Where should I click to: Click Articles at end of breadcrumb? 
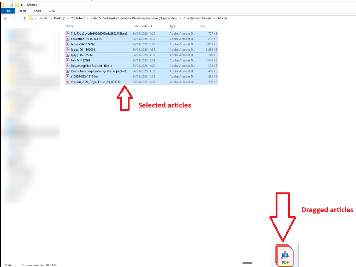point(222,18)
